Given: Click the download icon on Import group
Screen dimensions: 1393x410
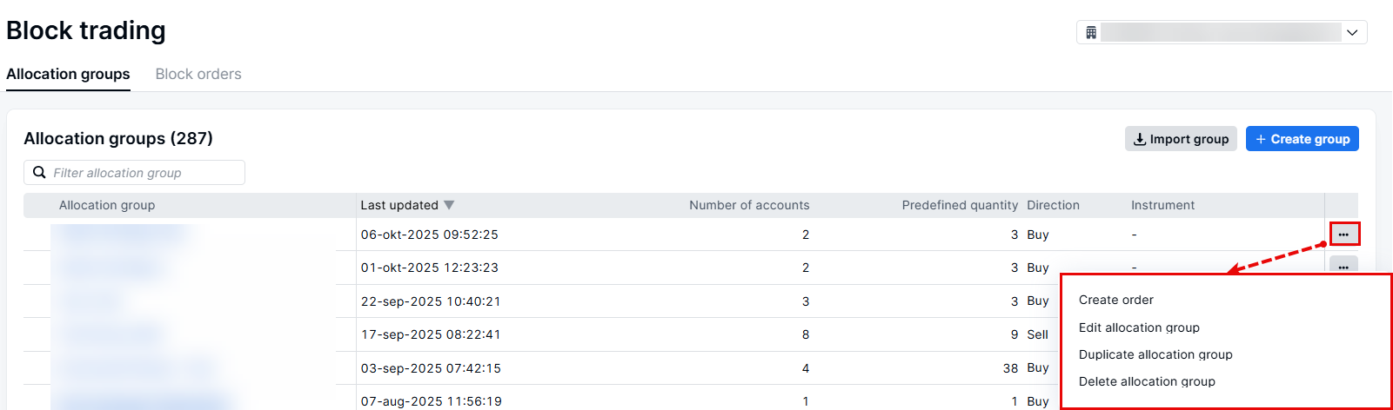Looking at the screenshot, I should tap(1139, 139).
